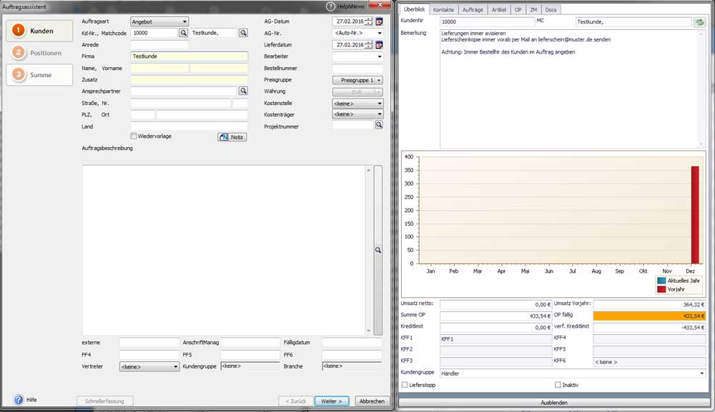Viewport: 715px width, 412px height.
Task: Click Fälligdatum input field
Action: coord(352,342)
